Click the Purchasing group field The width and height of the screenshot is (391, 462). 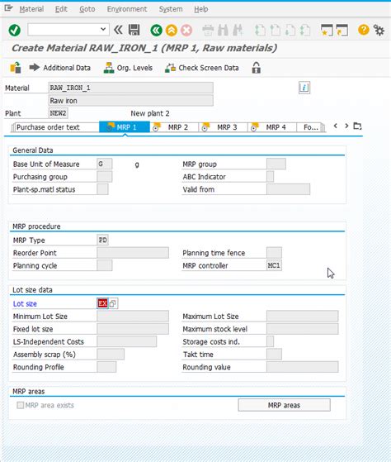coord(105,177)
